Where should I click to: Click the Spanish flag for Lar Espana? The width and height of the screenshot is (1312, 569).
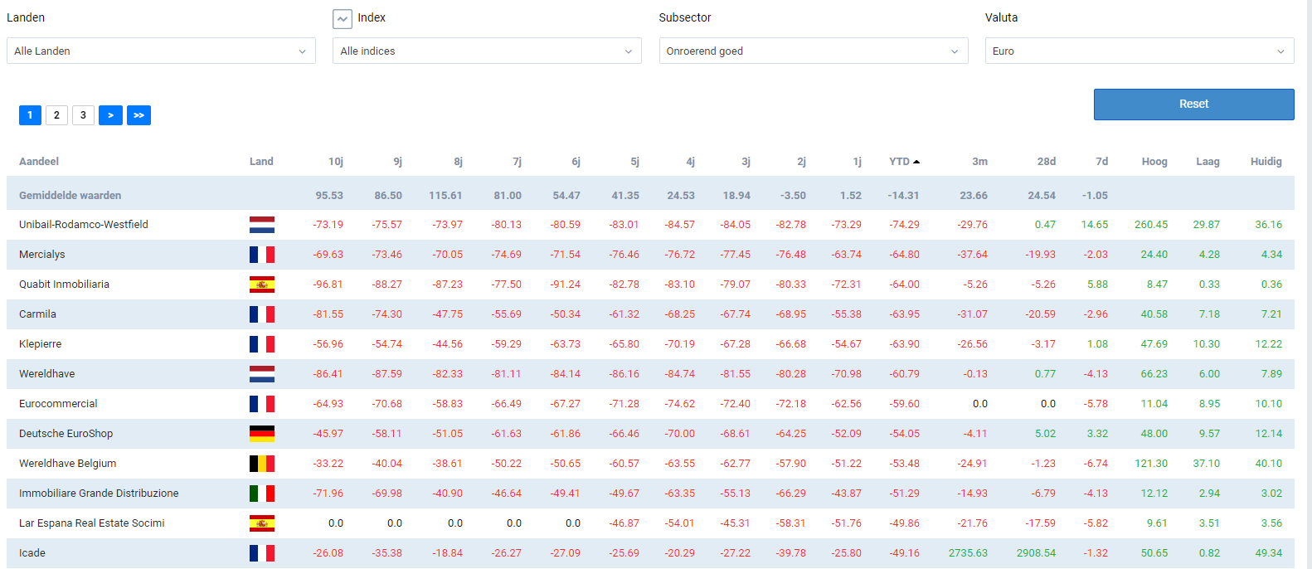[262, 523]
